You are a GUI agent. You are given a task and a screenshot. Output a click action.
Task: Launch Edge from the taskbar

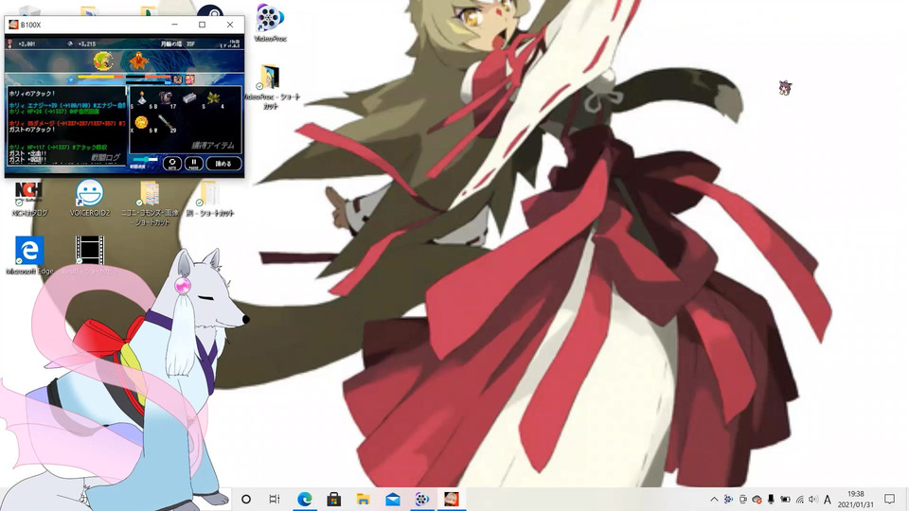click(304, 499)
